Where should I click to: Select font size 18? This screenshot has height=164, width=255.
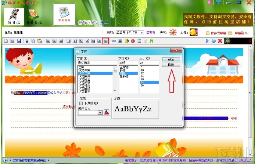142,79
